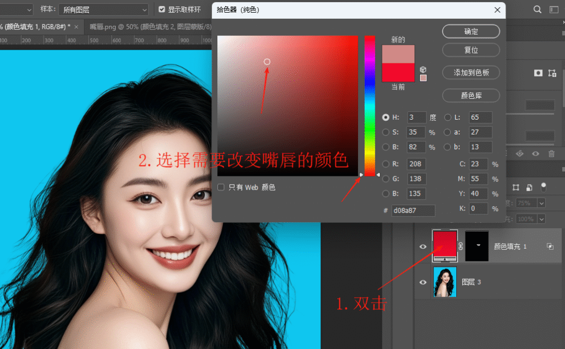565x349 pixels.
Task: Click the add vector mask icon
Action: pyautogui.click(x=552, y=73)
